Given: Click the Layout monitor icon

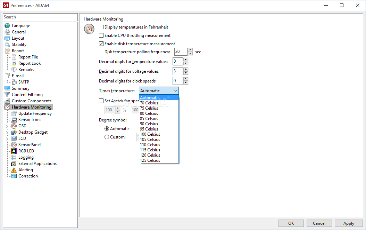Looking at the screenshot, I should click(x=7, y=38).
